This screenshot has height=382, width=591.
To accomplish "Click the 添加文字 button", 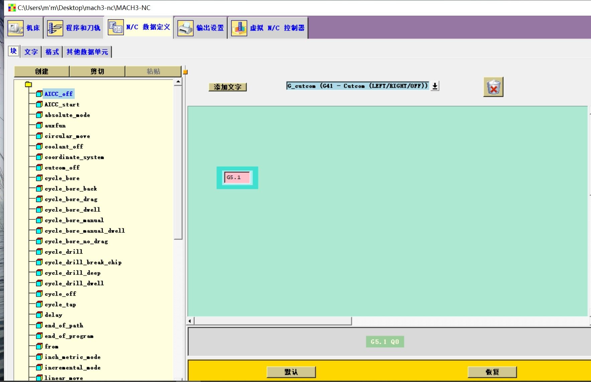I will pos(228,87).
